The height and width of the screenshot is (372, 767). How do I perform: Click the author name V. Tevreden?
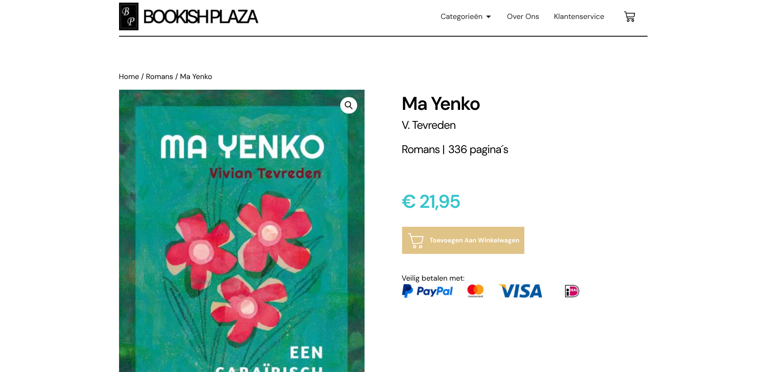click(x=429, y=125)
